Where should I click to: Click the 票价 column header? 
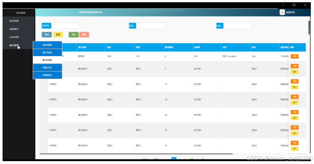click(149, 47)
